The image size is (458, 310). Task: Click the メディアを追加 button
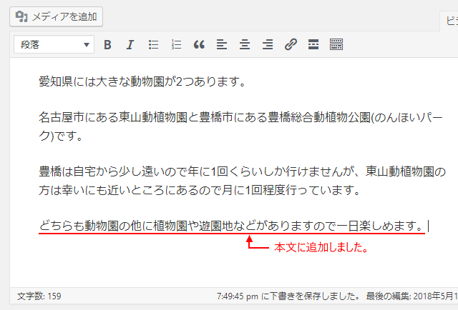click(56, 16)
